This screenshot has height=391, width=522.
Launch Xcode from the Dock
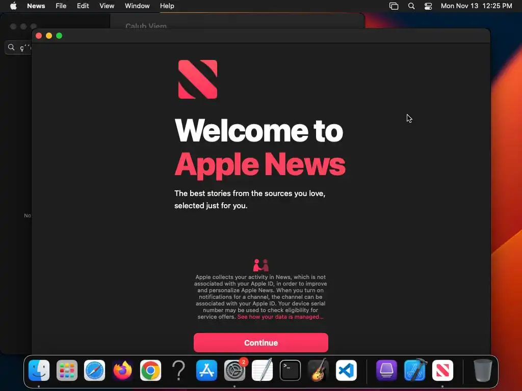(x=414, y=370)
